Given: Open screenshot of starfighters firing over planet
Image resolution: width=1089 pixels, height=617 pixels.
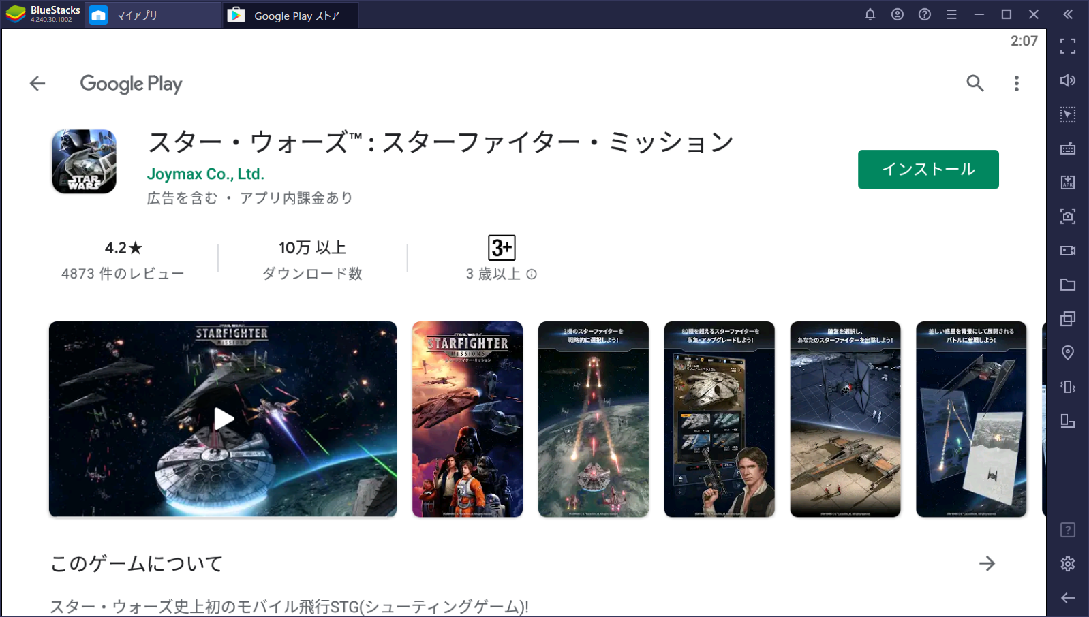Looking at the screenshot, I should coord(594,419).
